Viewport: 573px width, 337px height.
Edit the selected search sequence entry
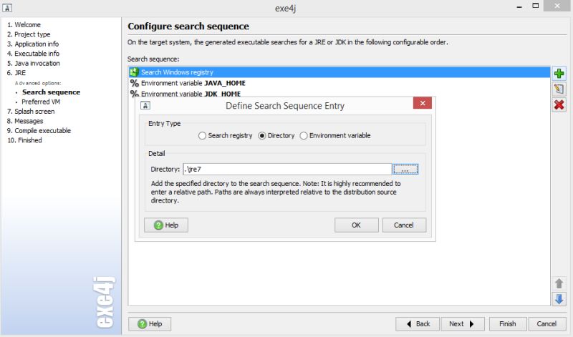click(559, 89)
